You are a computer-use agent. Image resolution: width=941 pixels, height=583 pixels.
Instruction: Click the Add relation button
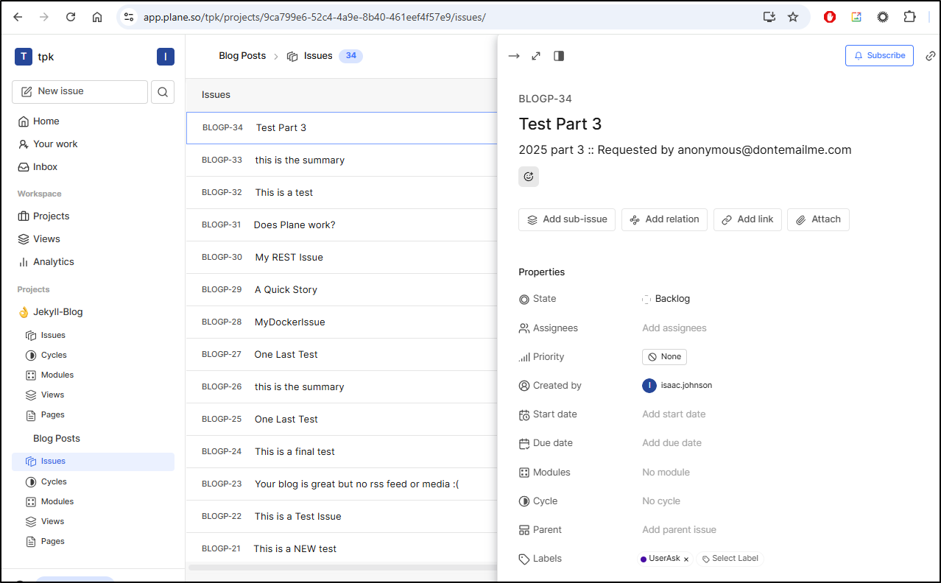(664, 219)
